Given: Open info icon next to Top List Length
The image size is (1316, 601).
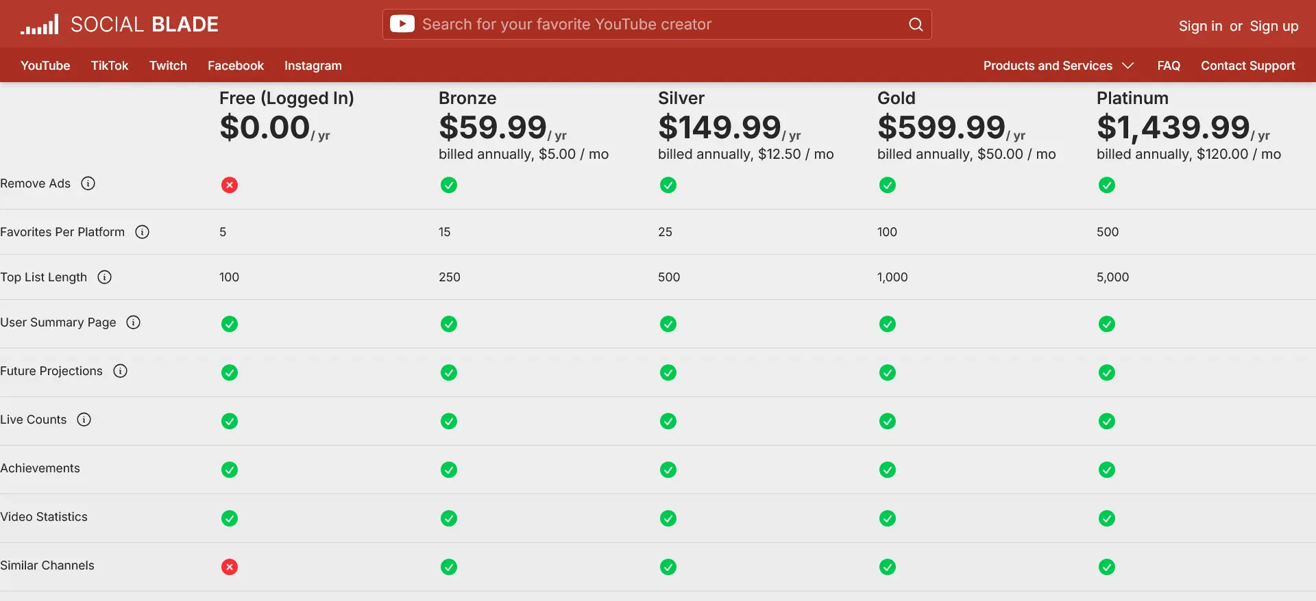Looking at the screenshot, I should tap(105, 277).
